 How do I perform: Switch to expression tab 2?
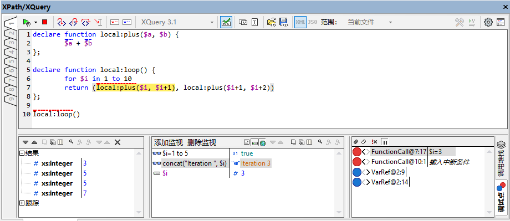click(11, 33)
